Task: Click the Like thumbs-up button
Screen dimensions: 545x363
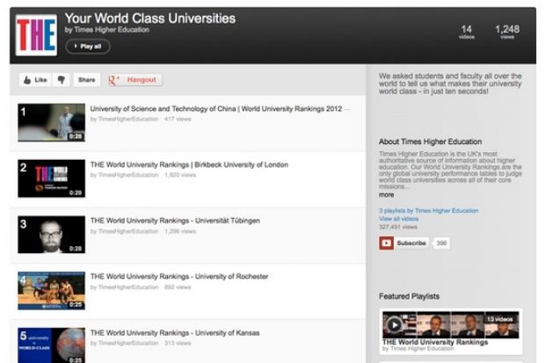Action: click(35, 80)
